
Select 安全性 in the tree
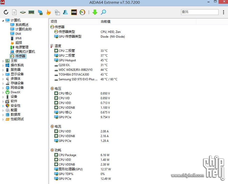15,105
